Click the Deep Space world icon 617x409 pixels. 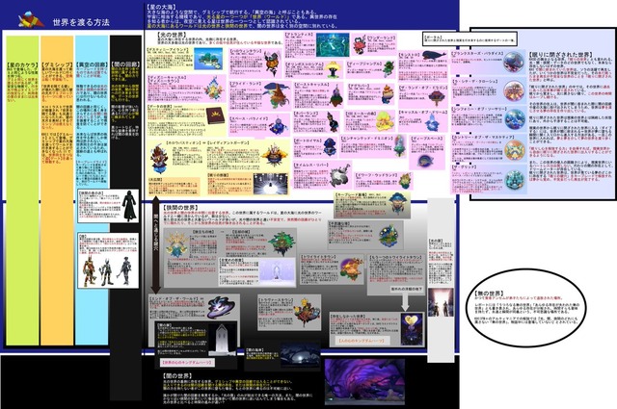(425, 161)
